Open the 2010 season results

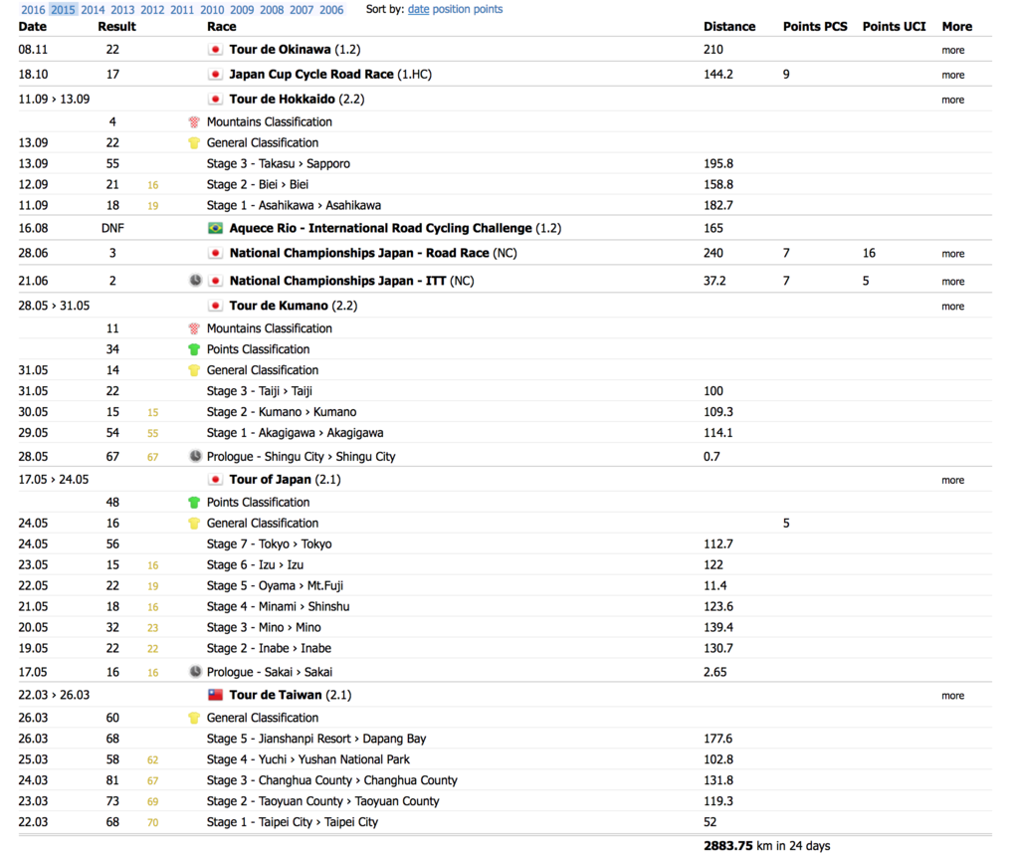[x=212, y=10]
